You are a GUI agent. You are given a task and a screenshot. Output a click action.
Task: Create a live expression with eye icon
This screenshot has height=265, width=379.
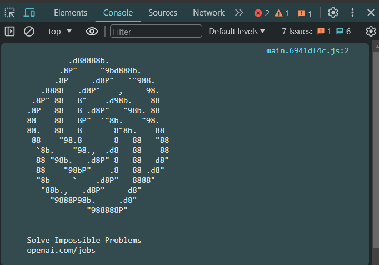pos(92,32)
